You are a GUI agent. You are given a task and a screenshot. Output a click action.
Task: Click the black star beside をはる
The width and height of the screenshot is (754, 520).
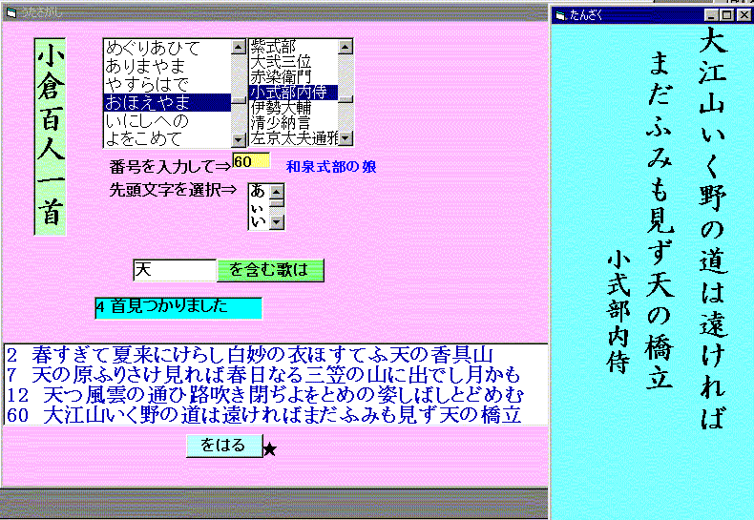coord(269,448)
